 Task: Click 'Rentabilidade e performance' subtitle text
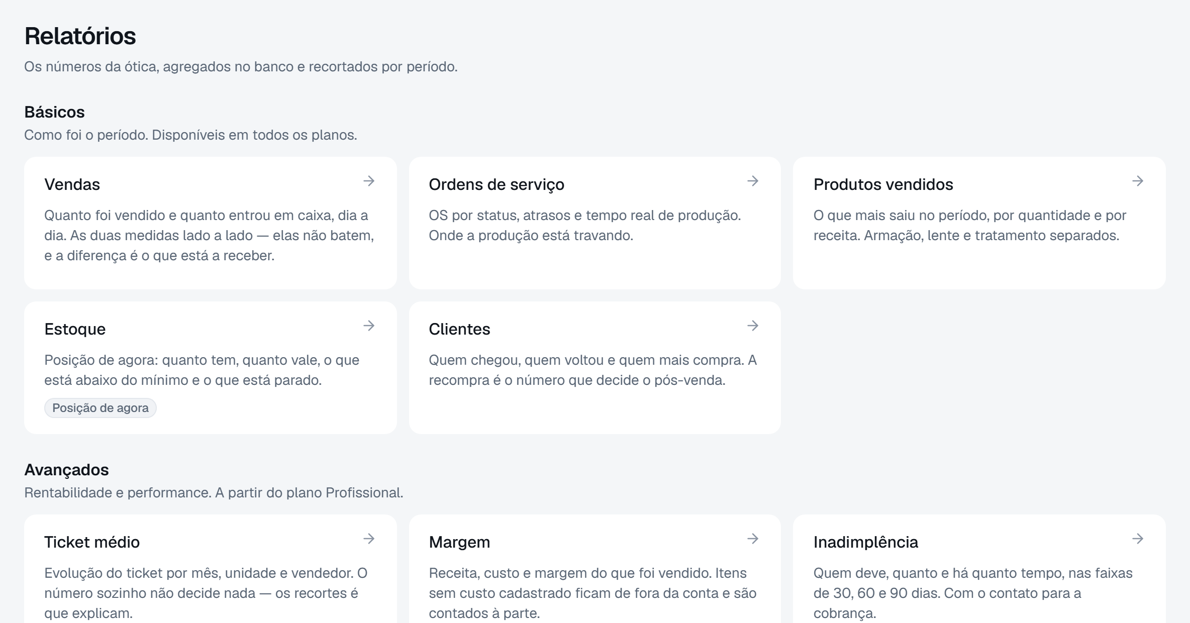click(214, 493)
